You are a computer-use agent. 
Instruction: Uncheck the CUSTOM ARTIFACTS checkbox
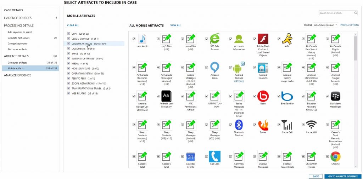point(68,44)
